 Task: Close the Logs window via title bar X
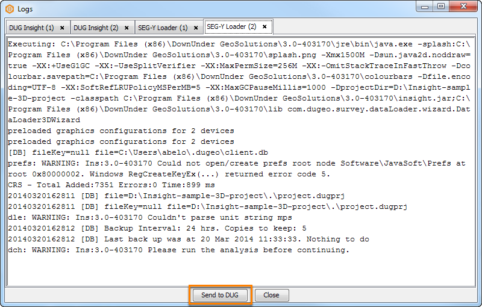463,7
